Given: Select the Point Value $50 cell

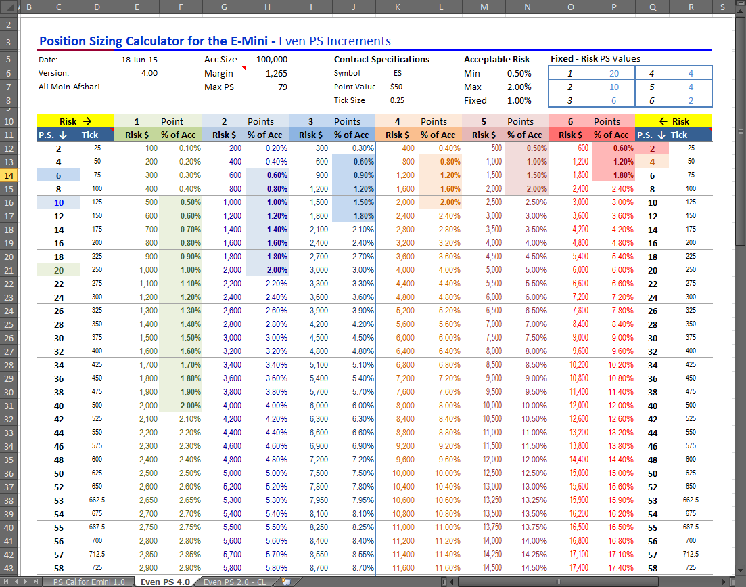Looking at the screenshot, I should tap(396, 87).
